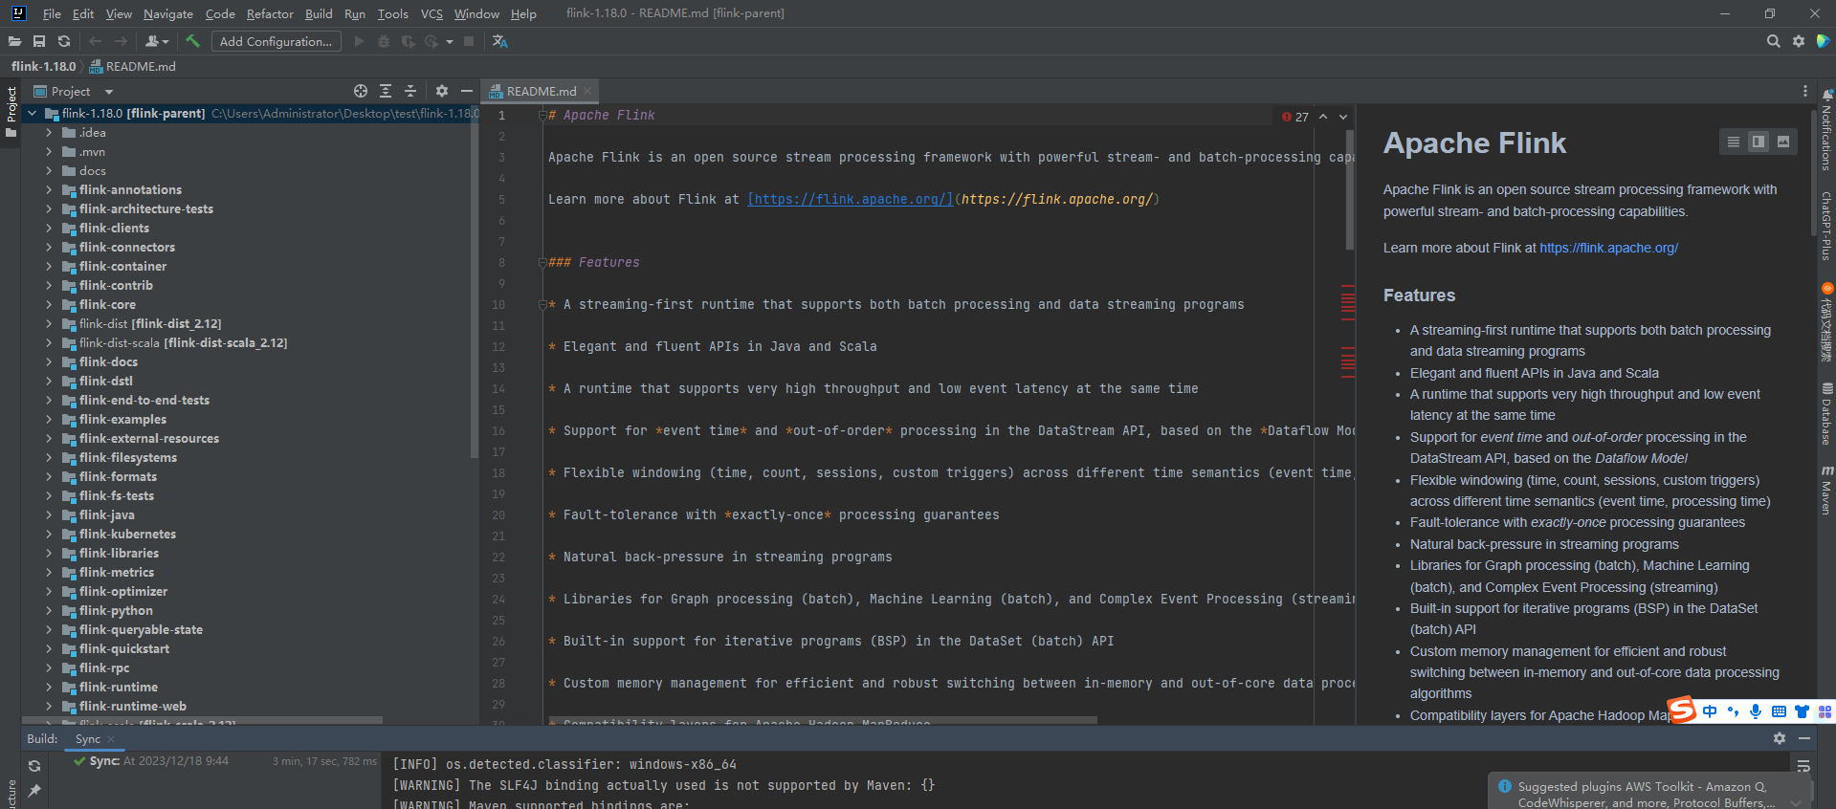
Task: Switch Markdown view to editor only
Action: coord(1733,142)
